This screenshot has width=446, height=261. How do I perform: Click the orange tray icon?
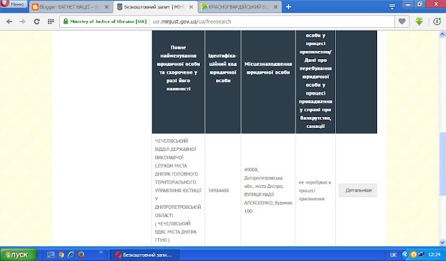point(413,255)
